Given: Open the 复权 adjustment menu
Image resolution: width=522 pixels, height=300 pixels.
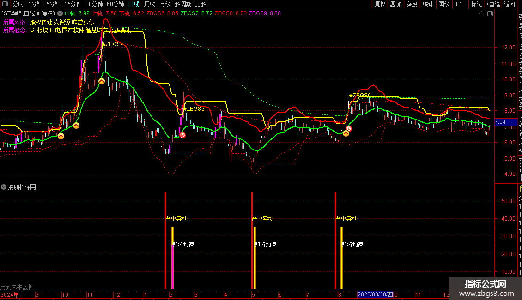Looking at the screenshot, I should click(380, 4).
